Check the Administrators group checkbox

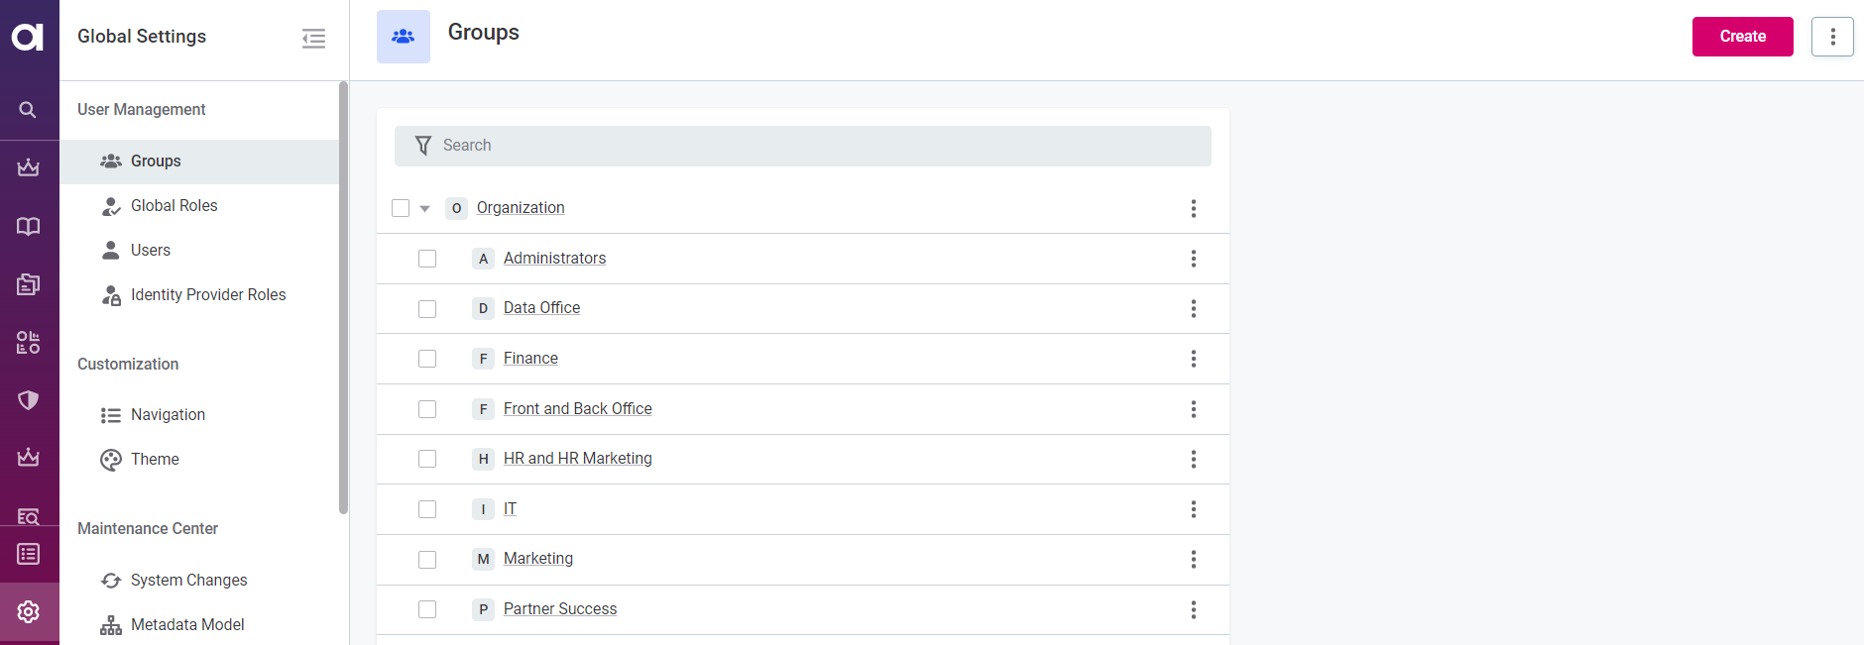427,259
